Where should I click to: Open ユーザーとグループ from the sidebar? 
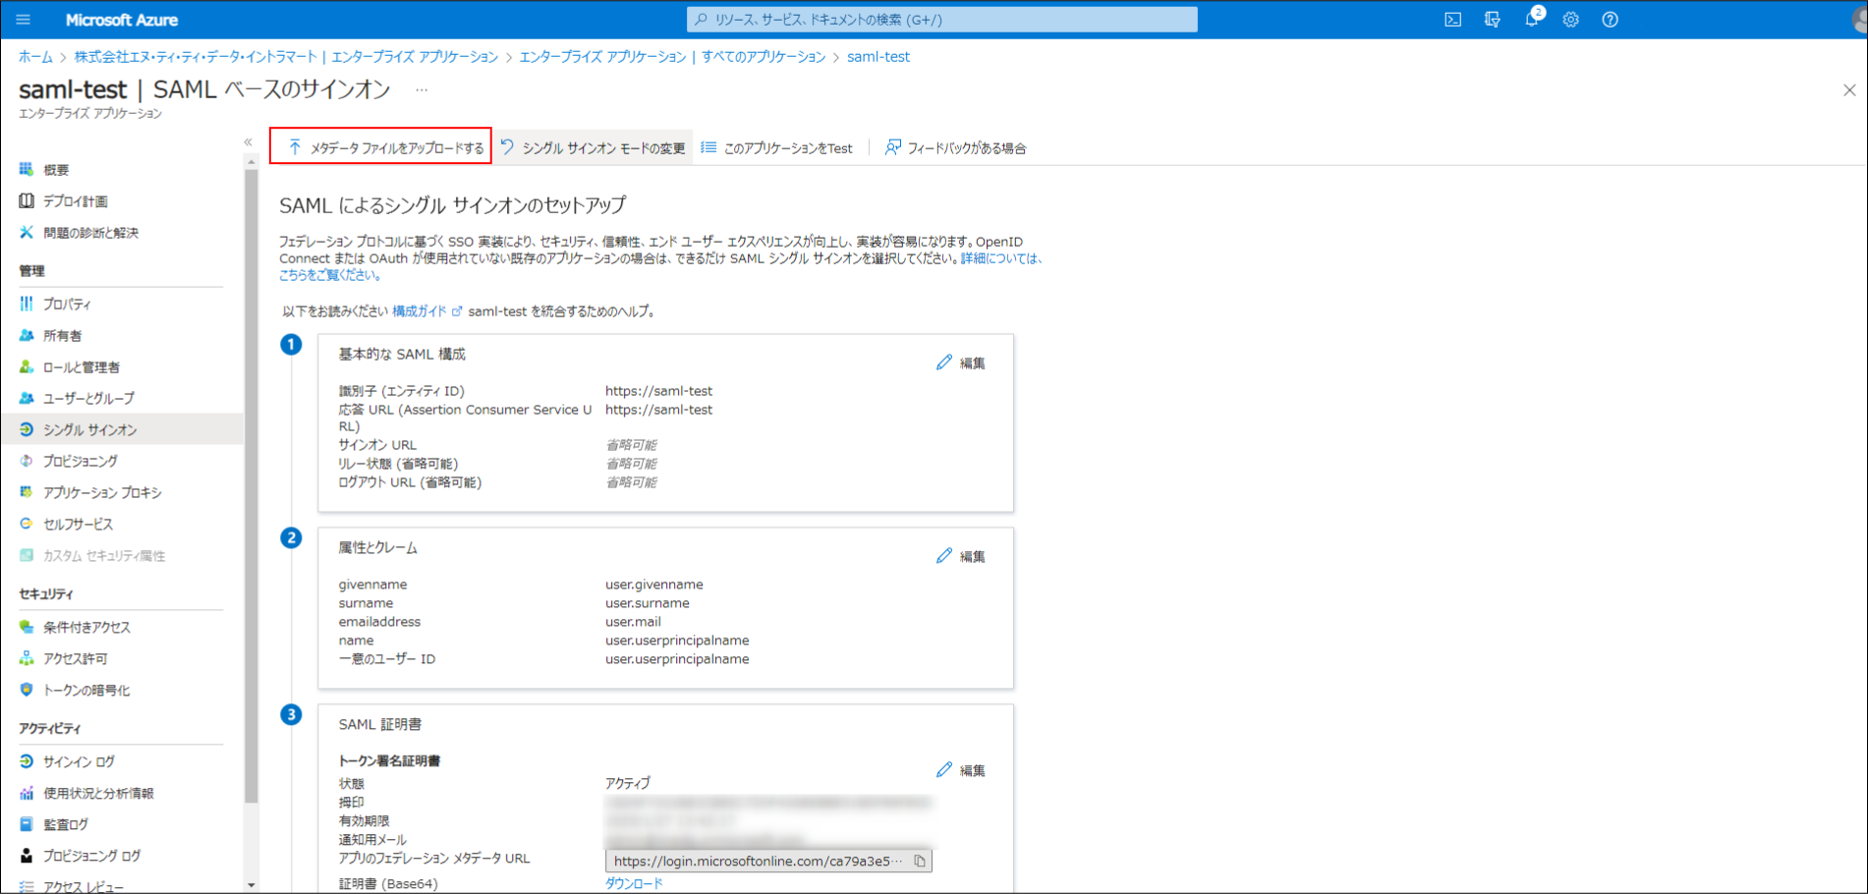coord(89,398)
